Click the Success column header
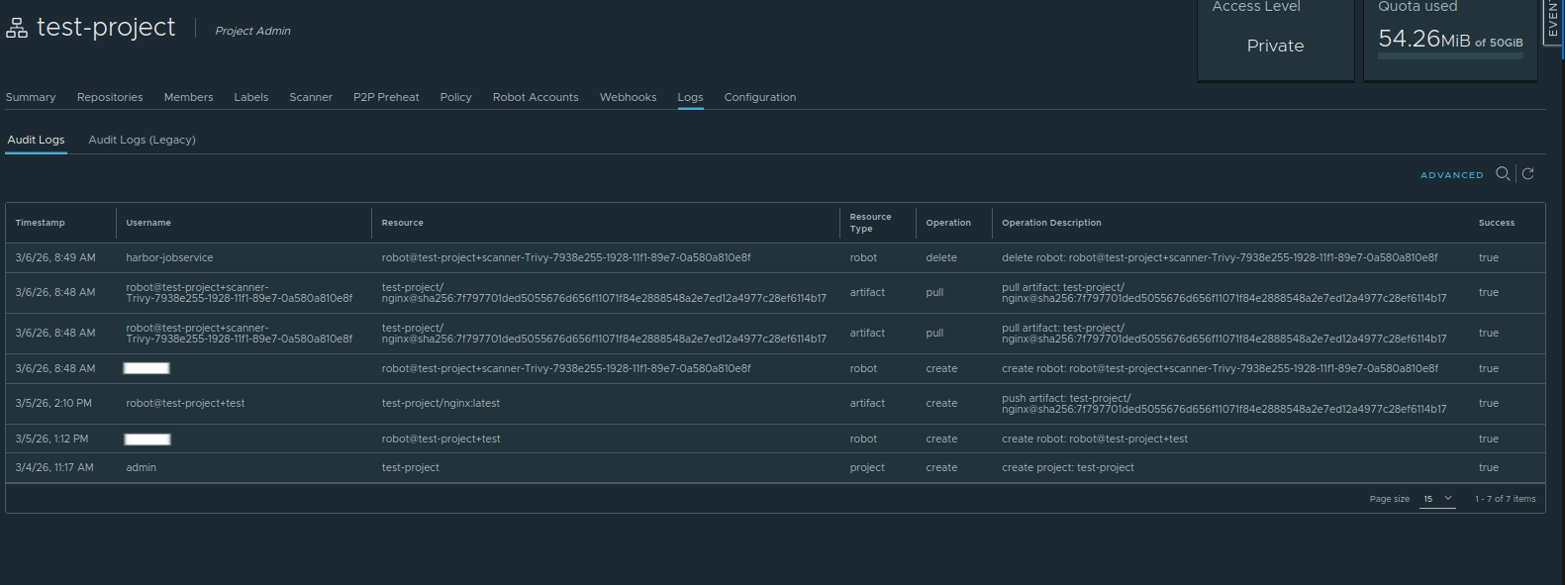Image resolution: width=1565 pixels, height=585 pixels. (x=1497, y=223)
